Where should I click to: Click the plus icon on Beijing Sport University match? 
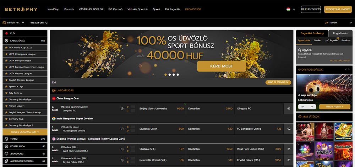click(122, 108)
